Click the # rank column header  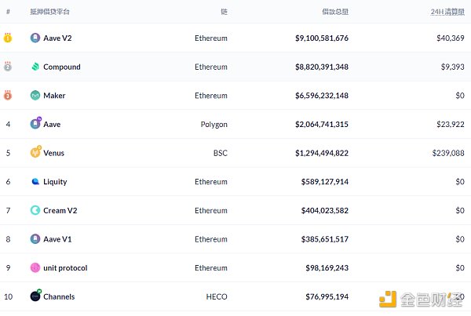pos(8,12)
